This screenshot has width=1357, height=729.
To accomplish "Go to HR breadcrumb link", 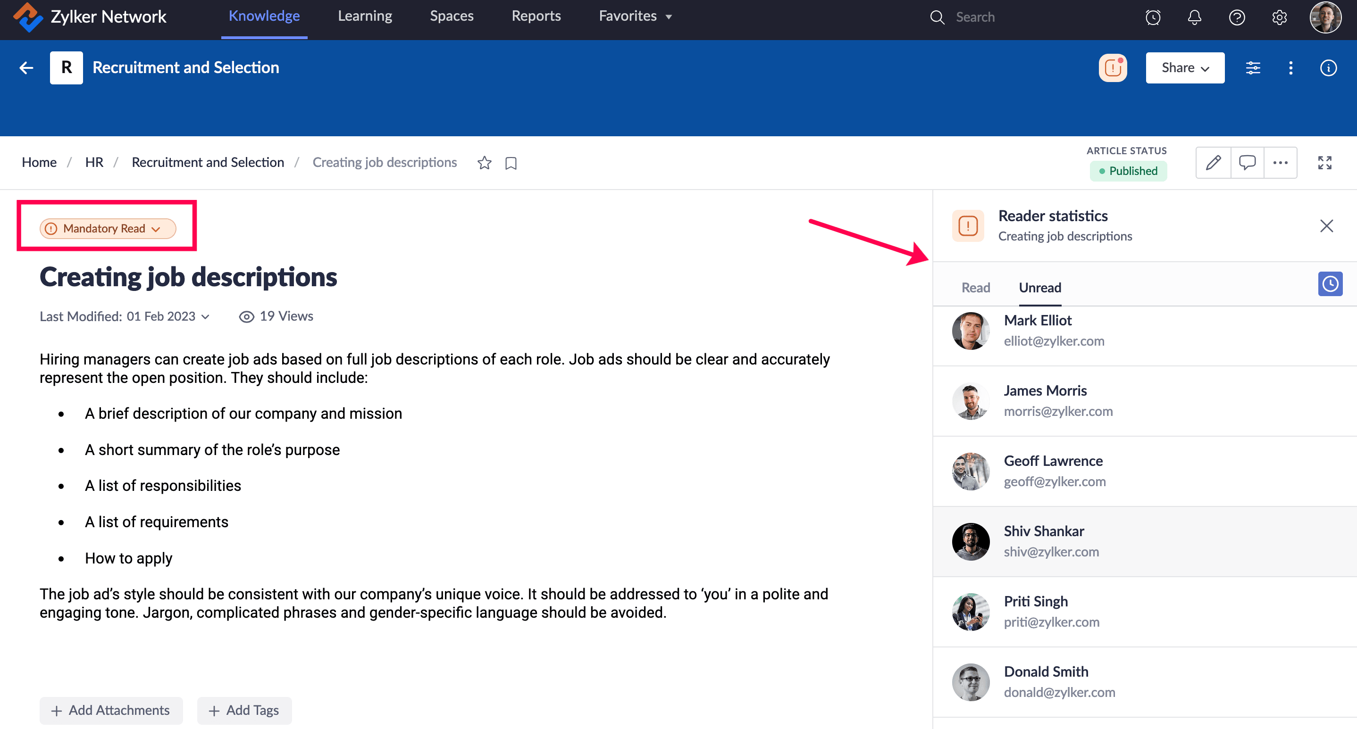I will point(94,162).
